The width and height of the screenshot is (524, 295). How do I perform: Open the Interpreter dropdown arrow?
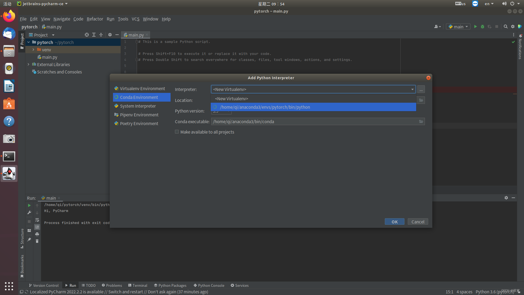(x=412, y=89)
